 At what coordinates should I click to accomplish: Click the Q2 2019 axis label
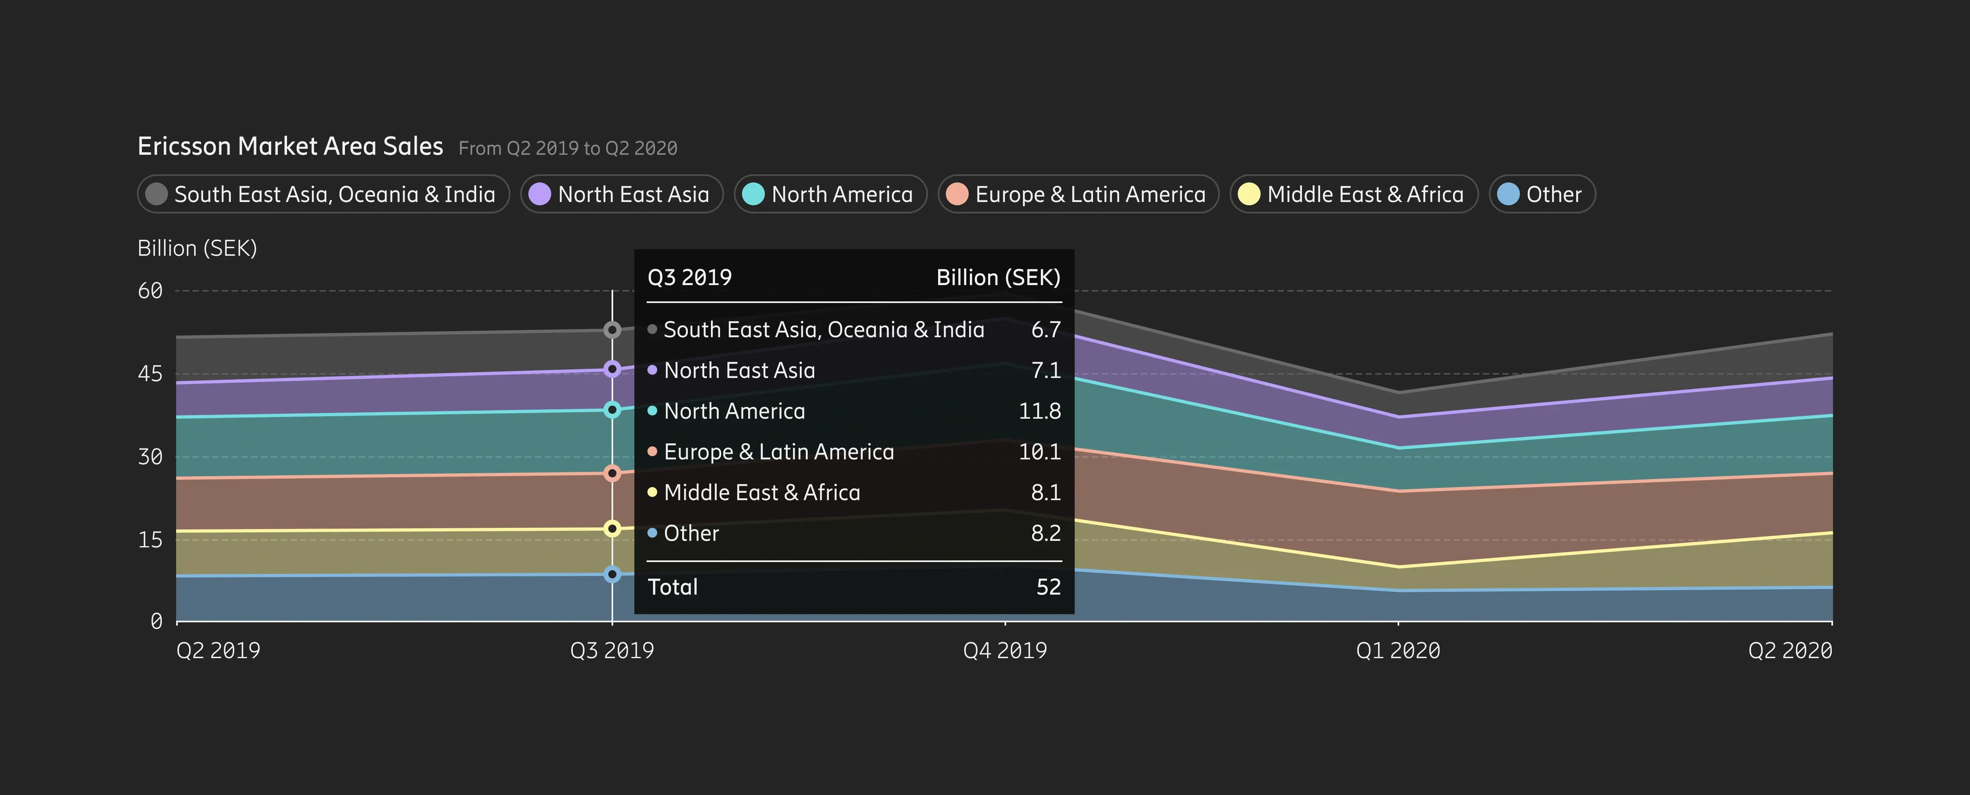tap(218, 651)
